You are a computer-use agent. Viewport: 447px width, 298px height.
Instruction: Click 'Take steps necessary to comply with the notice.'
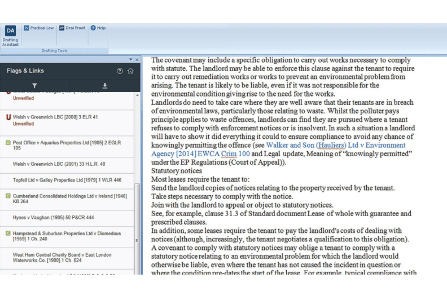point(222,197)
